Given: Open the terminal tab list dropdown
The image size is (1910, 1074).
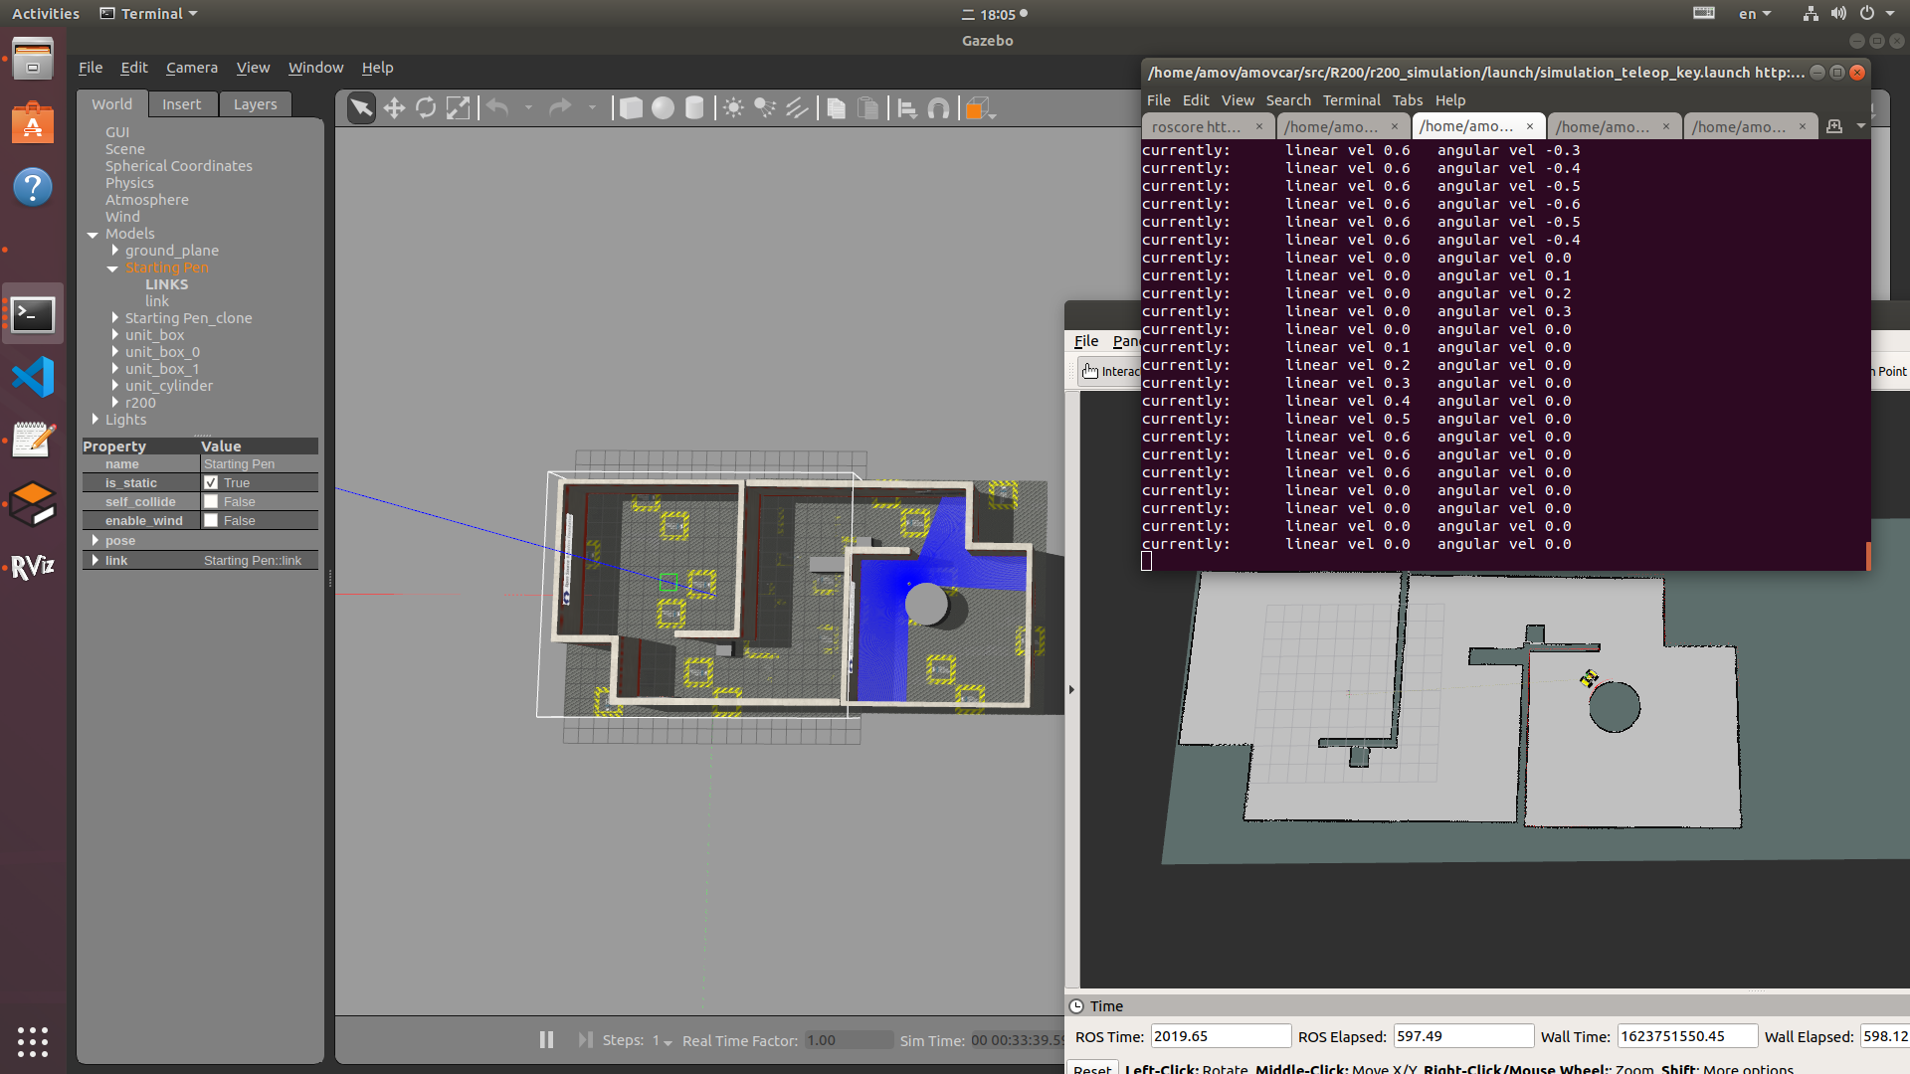Looking at the screenshot, I should [1860, 126].
